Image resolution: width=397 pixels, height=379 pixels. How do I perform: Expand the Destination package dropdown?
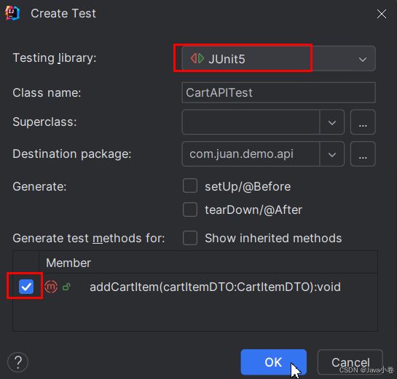coord(332,154)
